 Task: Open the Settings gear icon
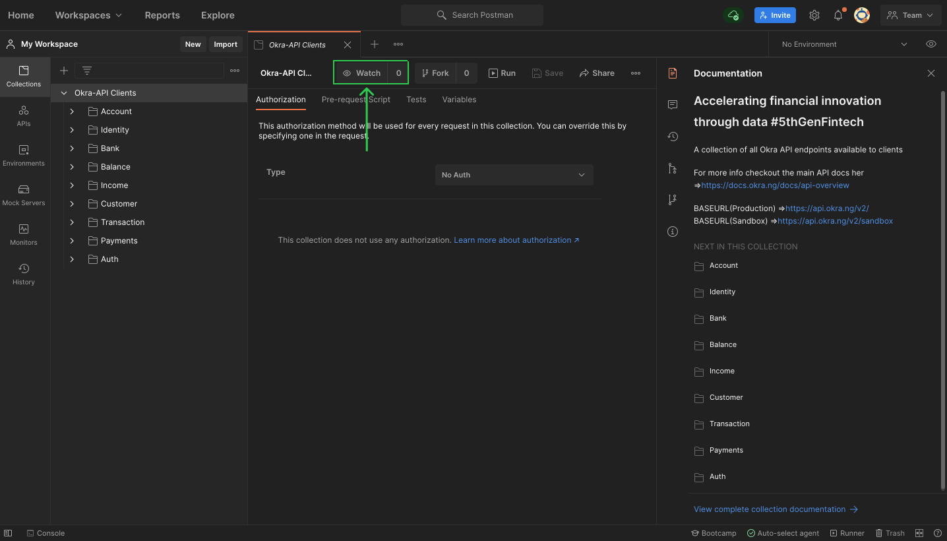point(814,15)
